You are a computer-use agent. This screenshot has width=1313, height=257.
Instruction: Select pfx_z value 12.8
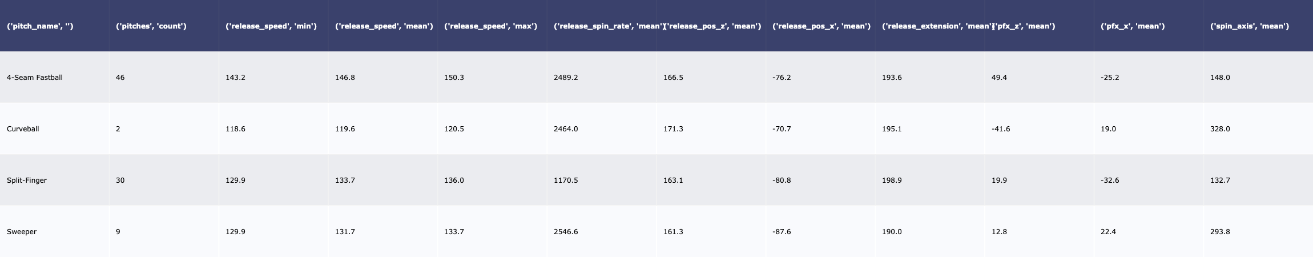click(999, 232)
